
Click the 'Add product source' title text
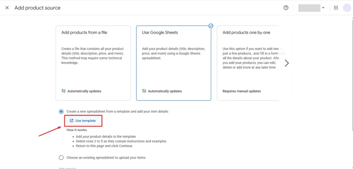pyautogui.click(x=38, y=8)
